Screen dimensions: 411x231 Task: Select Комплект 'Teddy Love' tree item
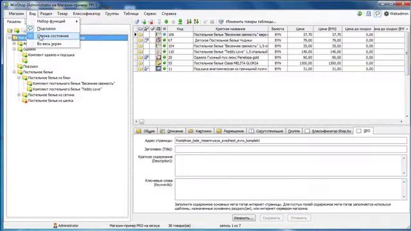[x=67, y=89]
